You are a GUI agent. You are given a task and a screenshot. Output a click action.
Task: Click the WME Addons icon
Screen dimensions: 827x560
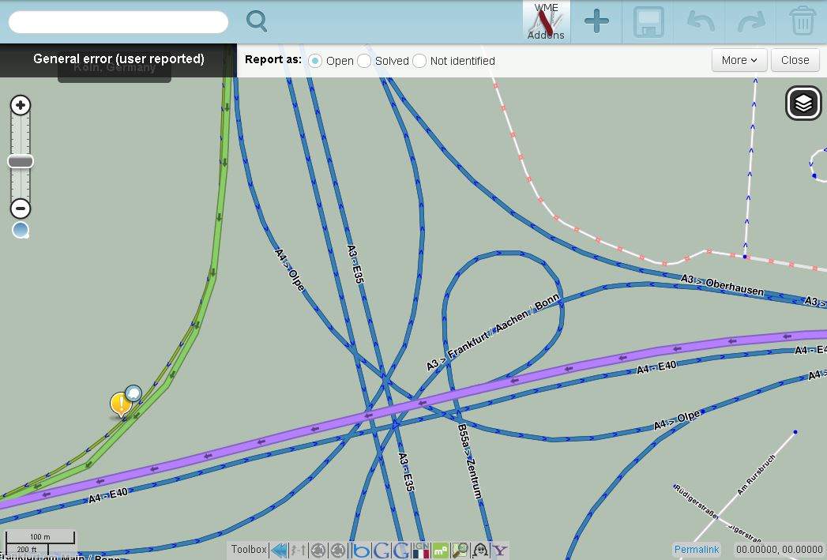545,20
